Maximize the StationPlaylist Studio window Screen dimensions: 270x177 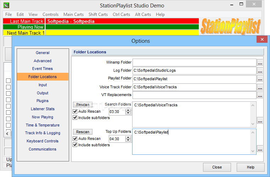click(x=241, y=4)
